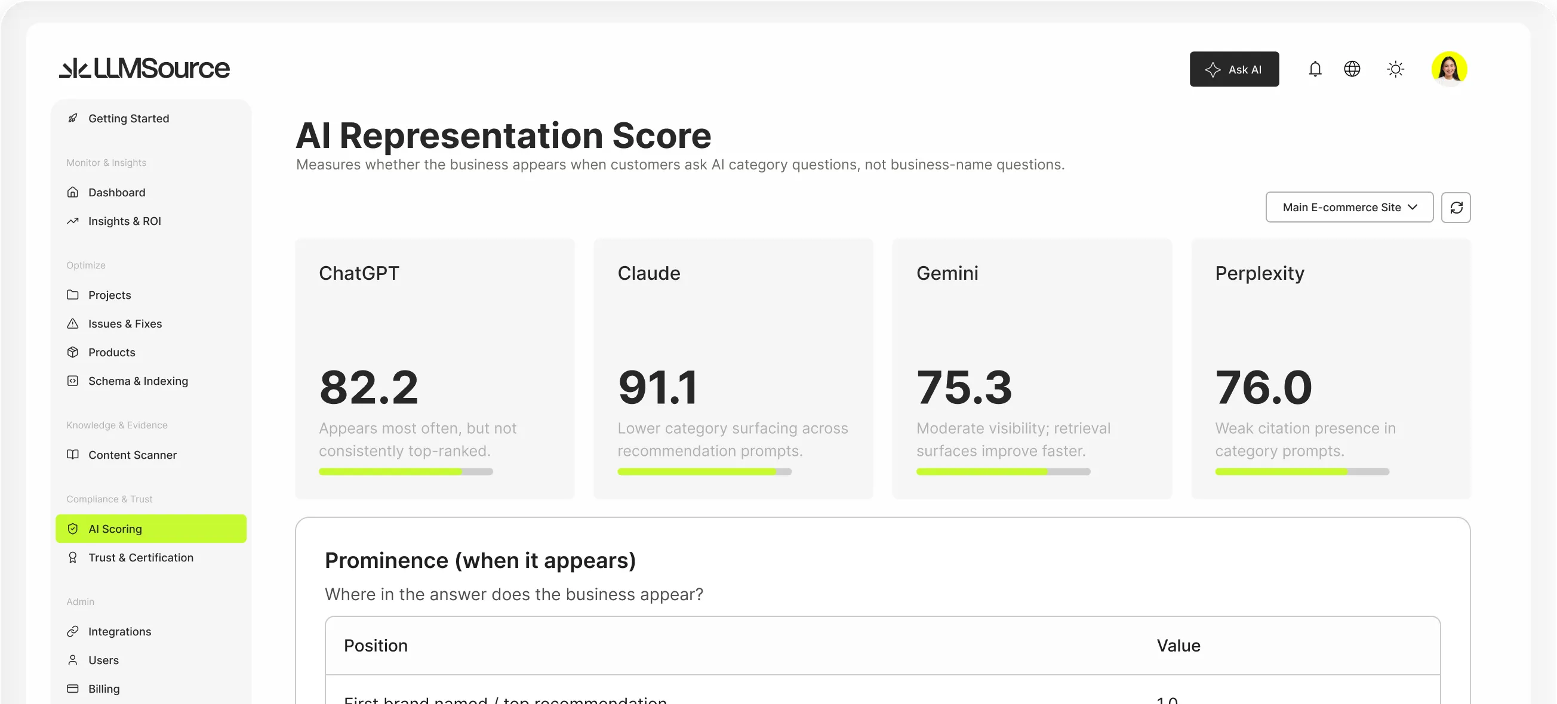Open the Ask AI assistant
Image resolution: width=1557 pixels, height=704 pixels.
[1233, 69]
